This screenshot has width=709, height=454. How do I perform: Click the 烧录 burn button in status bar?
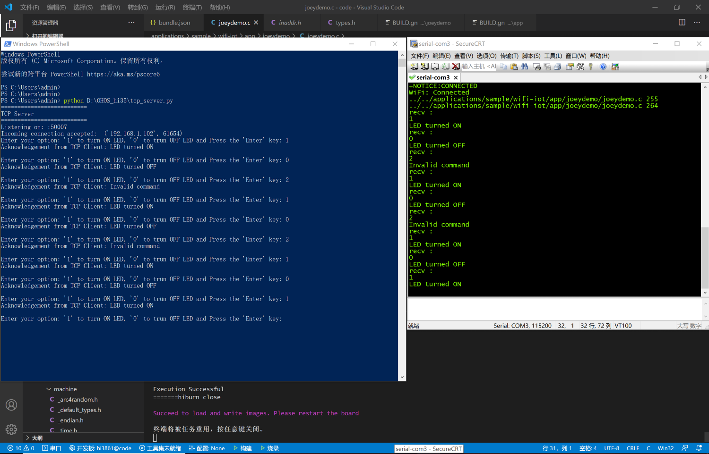[269, 448]
